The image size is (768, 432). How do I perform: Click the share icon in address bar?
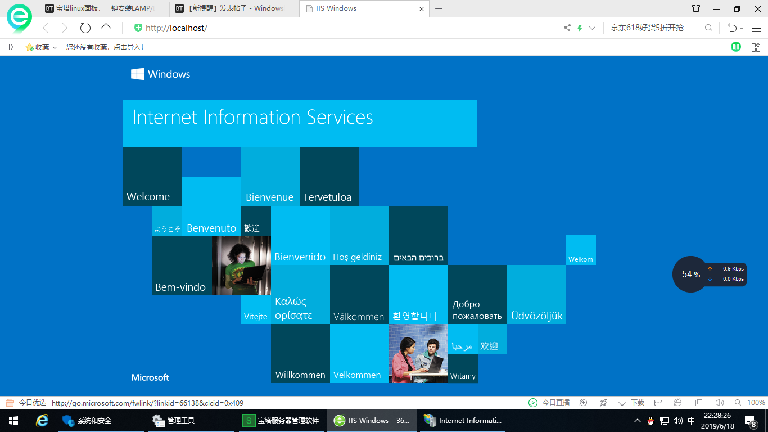[x=567, y=28]
